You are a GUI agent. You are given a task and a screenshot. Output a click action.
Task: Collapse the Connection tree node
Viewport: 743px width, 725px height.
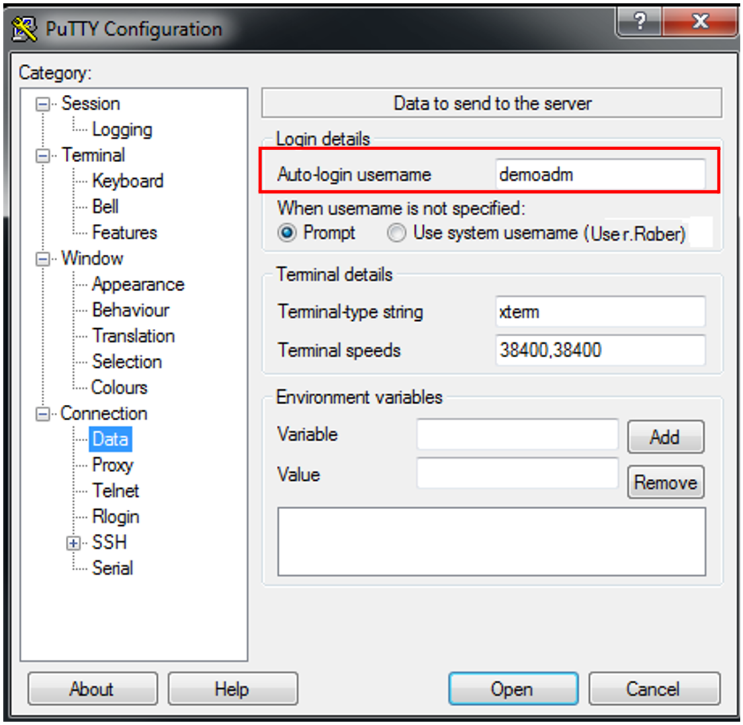[42, 414]
